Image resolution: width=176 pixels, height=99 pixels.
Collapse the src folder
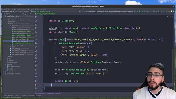pos(5,18)
